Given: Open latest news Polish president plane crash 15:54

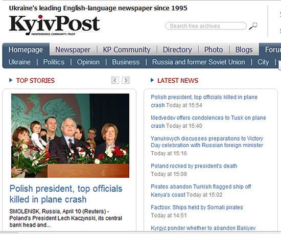Looking at the screenshot, I should pos(204,101).
